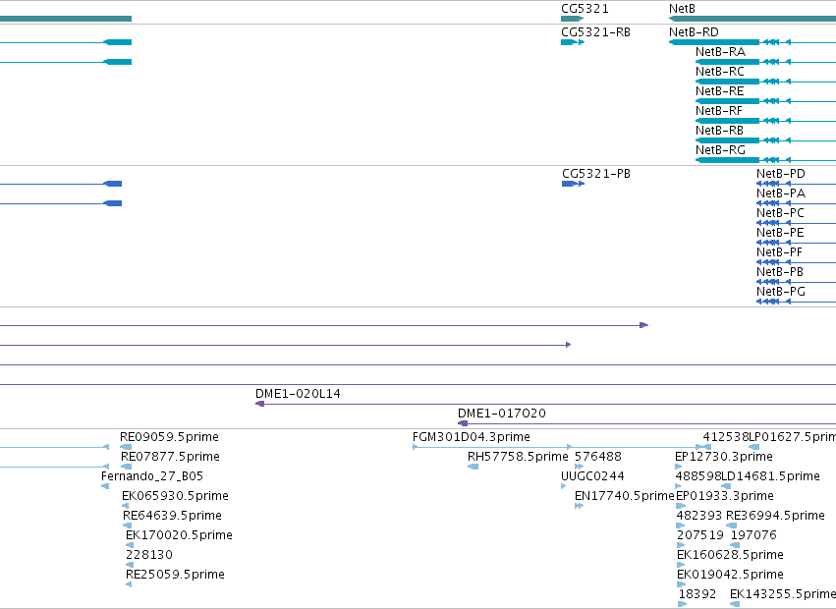Click the EK160628.5prime EST label

coord(730,555)
